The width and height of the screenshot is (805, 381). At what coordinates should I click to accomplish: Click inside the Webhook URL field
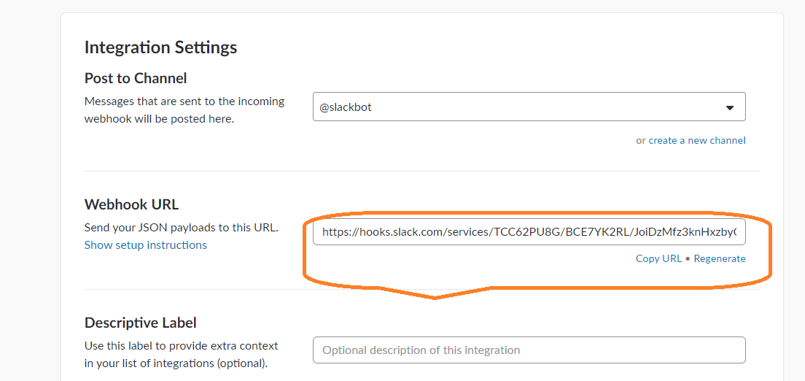click(x=529, y=232)
